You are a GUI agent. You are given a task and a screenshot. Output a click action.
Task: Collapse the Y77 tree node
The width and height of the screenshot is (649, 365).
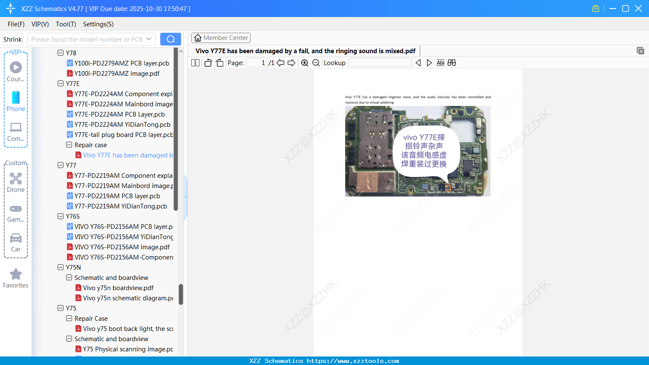coord(61,165)
